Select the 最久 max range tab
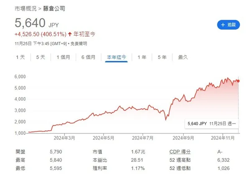Screen dimensions: 251x174 (183, 57)
